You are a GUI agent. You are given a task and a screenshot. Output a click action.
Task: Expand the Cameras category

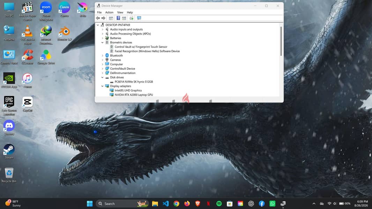(103, 60)
